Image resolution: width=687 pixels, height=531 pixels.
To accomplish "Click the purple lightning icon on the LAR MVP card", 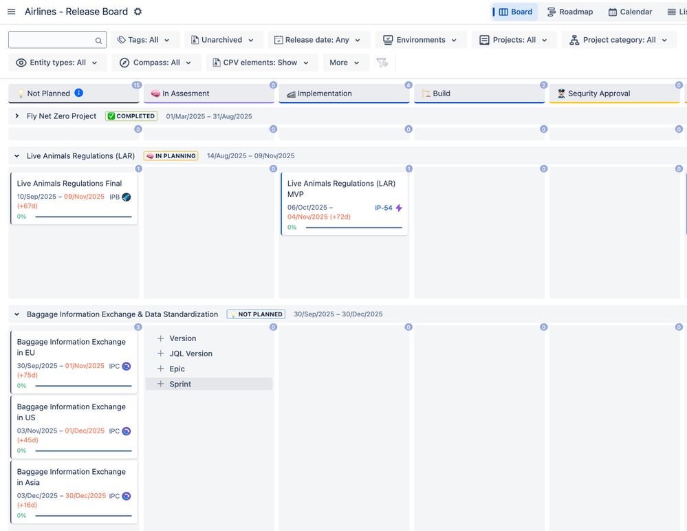I will pyautogui.click(x=400, y=208).
